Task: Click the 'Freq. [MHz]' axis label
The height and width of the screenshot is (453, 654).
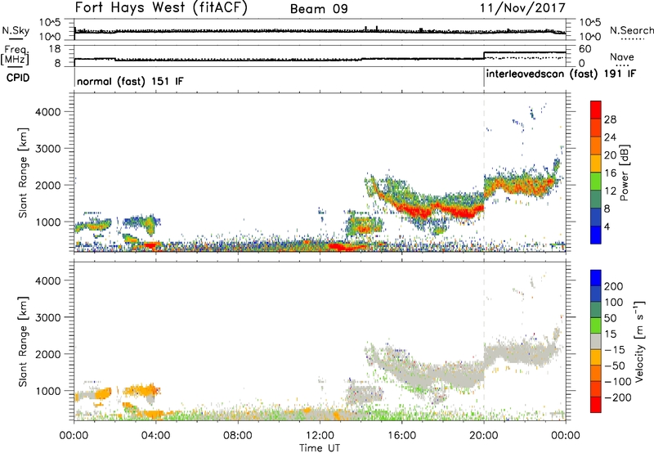Action: click(16, 56)
